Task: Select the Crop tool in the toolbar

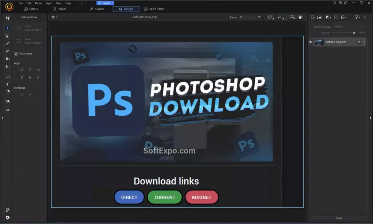Action: pyautogui.click(x=7, y=17)
